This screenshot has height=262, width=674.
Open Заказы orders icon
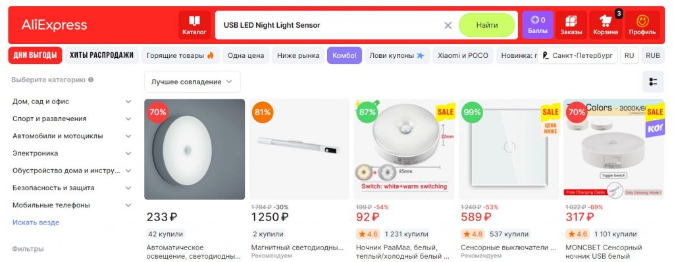point(571,25)
